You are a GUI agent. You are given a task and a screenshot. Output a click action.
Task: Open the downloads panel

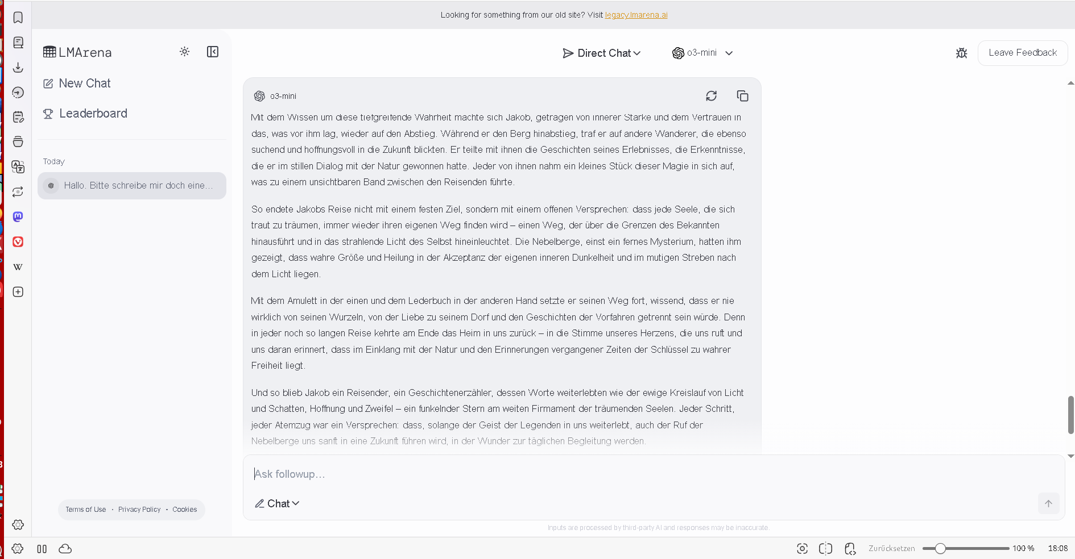pos(18,68)
